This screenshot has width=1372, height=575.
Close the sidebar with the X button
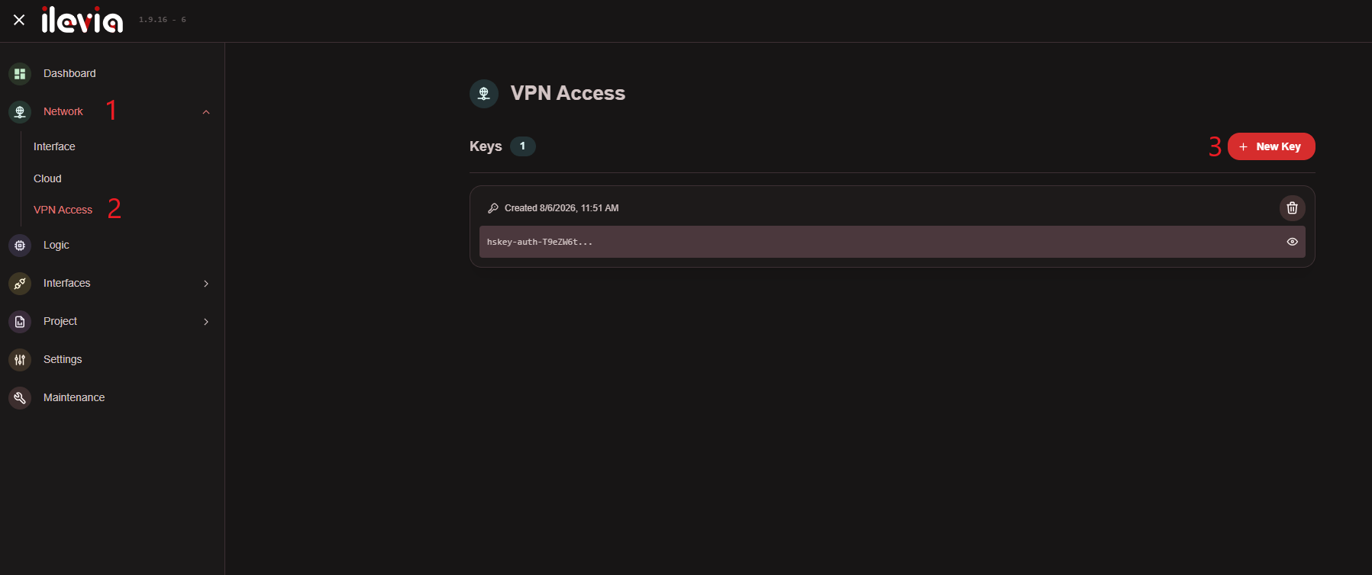coord(19,20)
